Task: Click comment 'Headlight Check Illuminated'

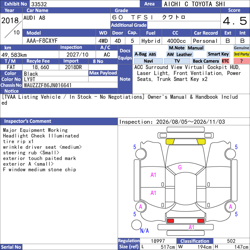Action: click(x=41, y=136)
